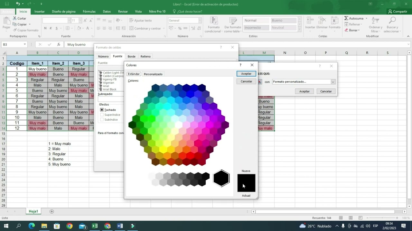
Task: Click Dar formato como tabla icon
Action: 232,21
